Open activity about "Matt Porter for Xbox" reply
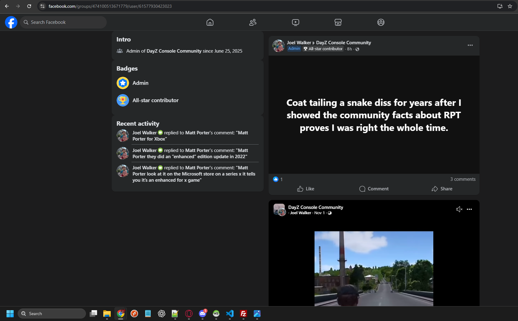518x321 pixels. tap(190, 136)
